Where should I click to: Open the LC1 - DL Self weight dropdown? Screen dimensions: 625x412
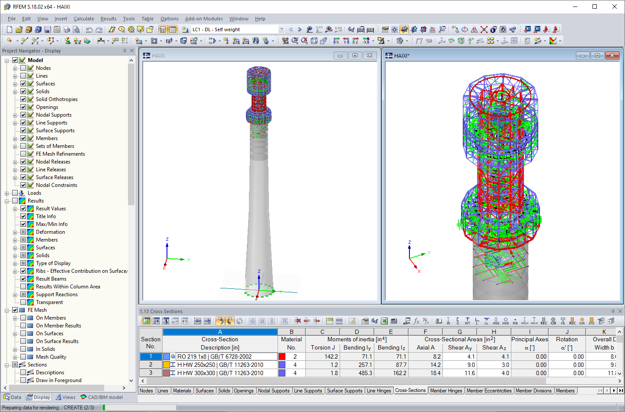281,29
